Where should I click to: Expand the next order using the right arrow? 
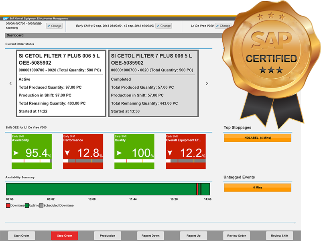point(207,83)
